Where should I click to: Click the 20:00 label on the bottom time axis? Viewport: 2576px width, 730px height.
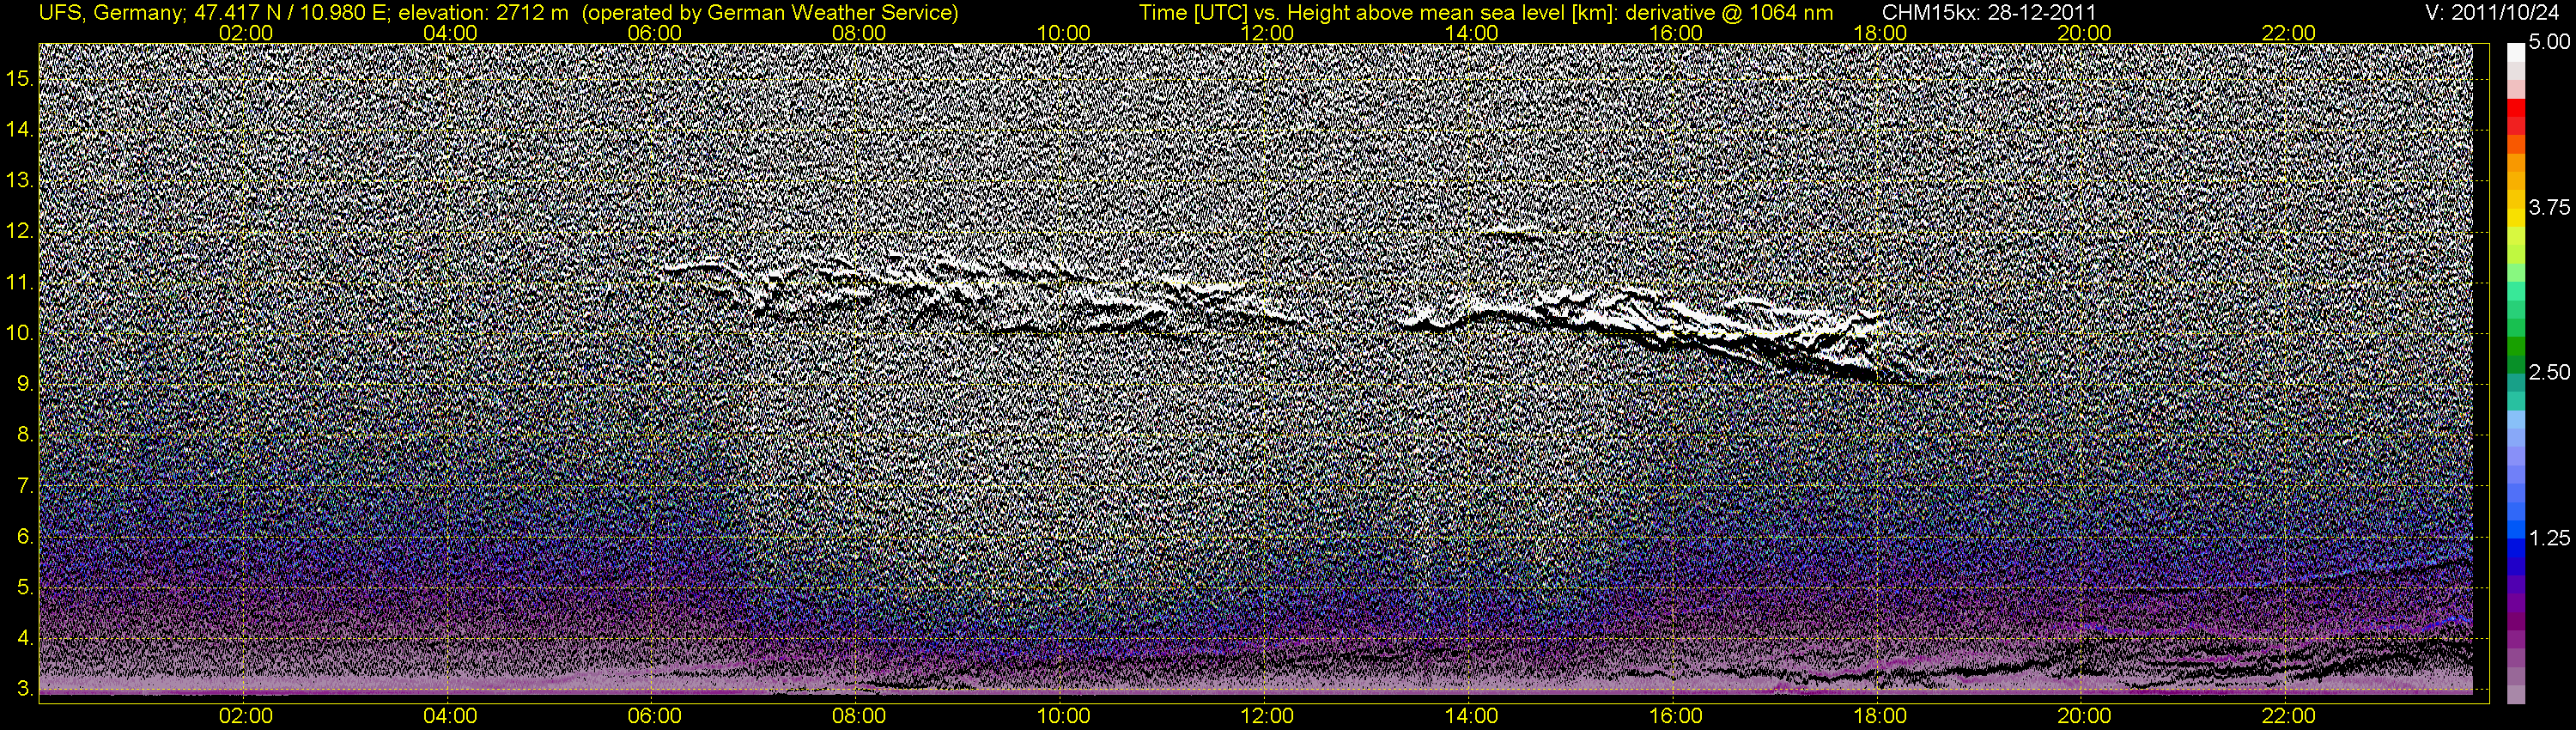(2084, 716)
